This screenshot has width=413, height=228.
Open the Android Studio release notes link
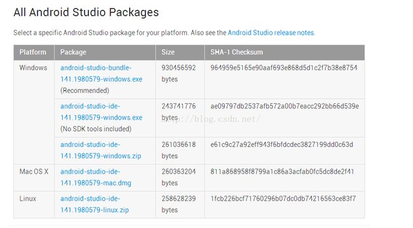click(271, 33)
